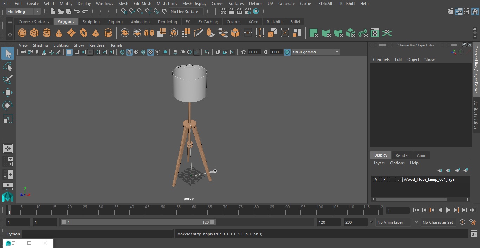Image resolution: width=480 pixels, height=248 pixels.
Task: Toggle textured checker display in viewport
Action: pyautogui.click(x=150, y=52)
